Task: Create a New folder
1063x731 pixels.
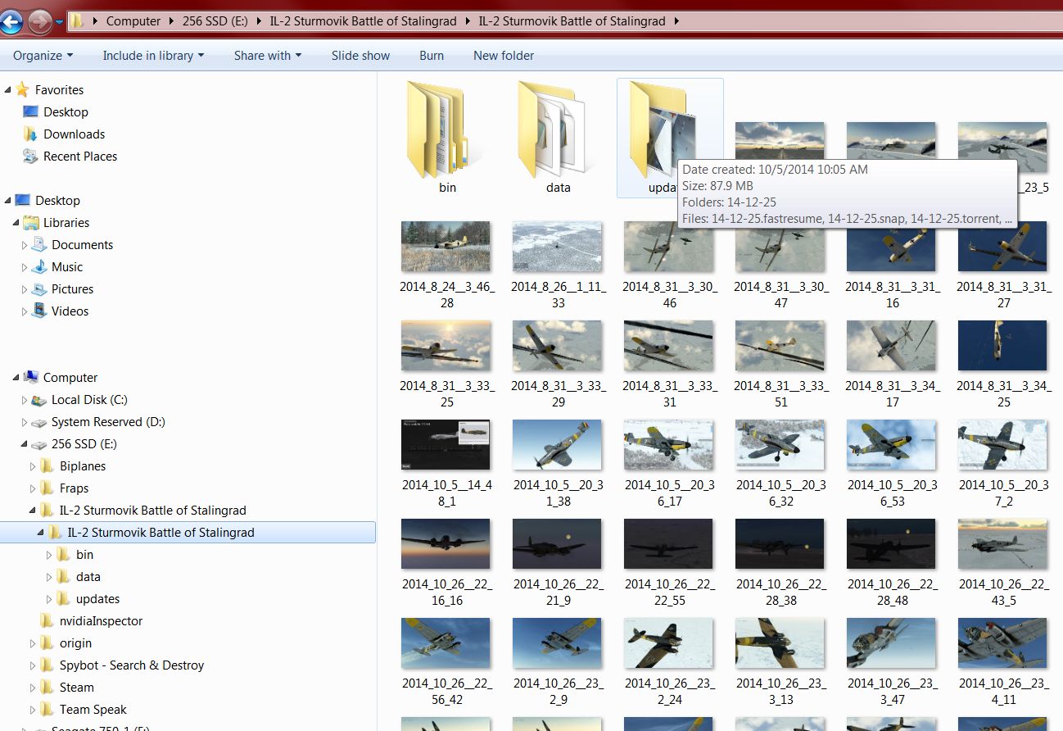Action: pos(503,55)
